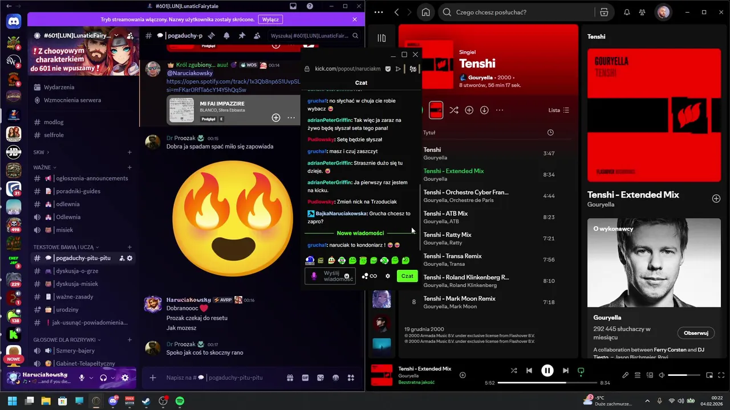This screenshot has height=410, width=730.
Task: Click the Czat send button in Kick
Action: click(407, 276)
